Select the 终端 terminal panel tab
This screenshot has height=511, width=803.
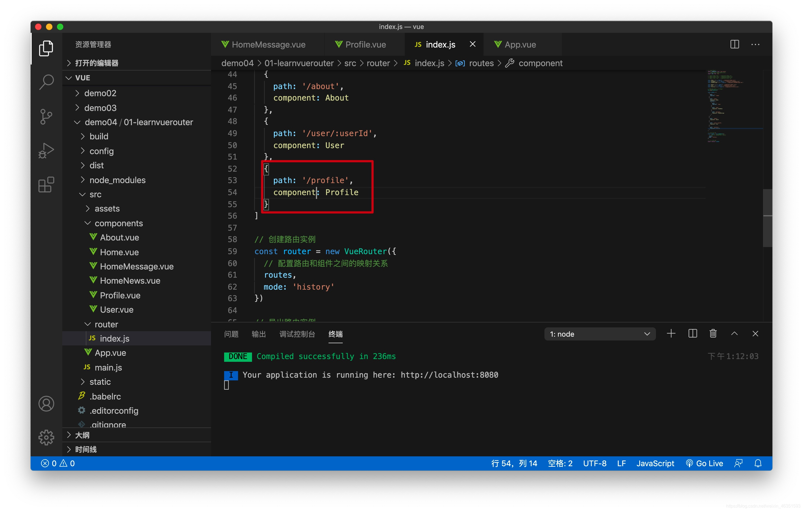335,334
